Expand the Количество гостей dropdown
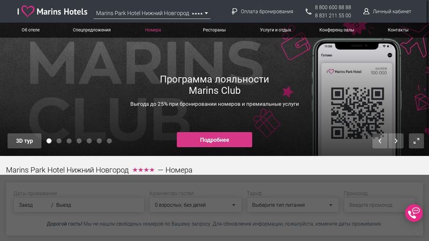This screenshot has height=241, width=429. (195, 205)
